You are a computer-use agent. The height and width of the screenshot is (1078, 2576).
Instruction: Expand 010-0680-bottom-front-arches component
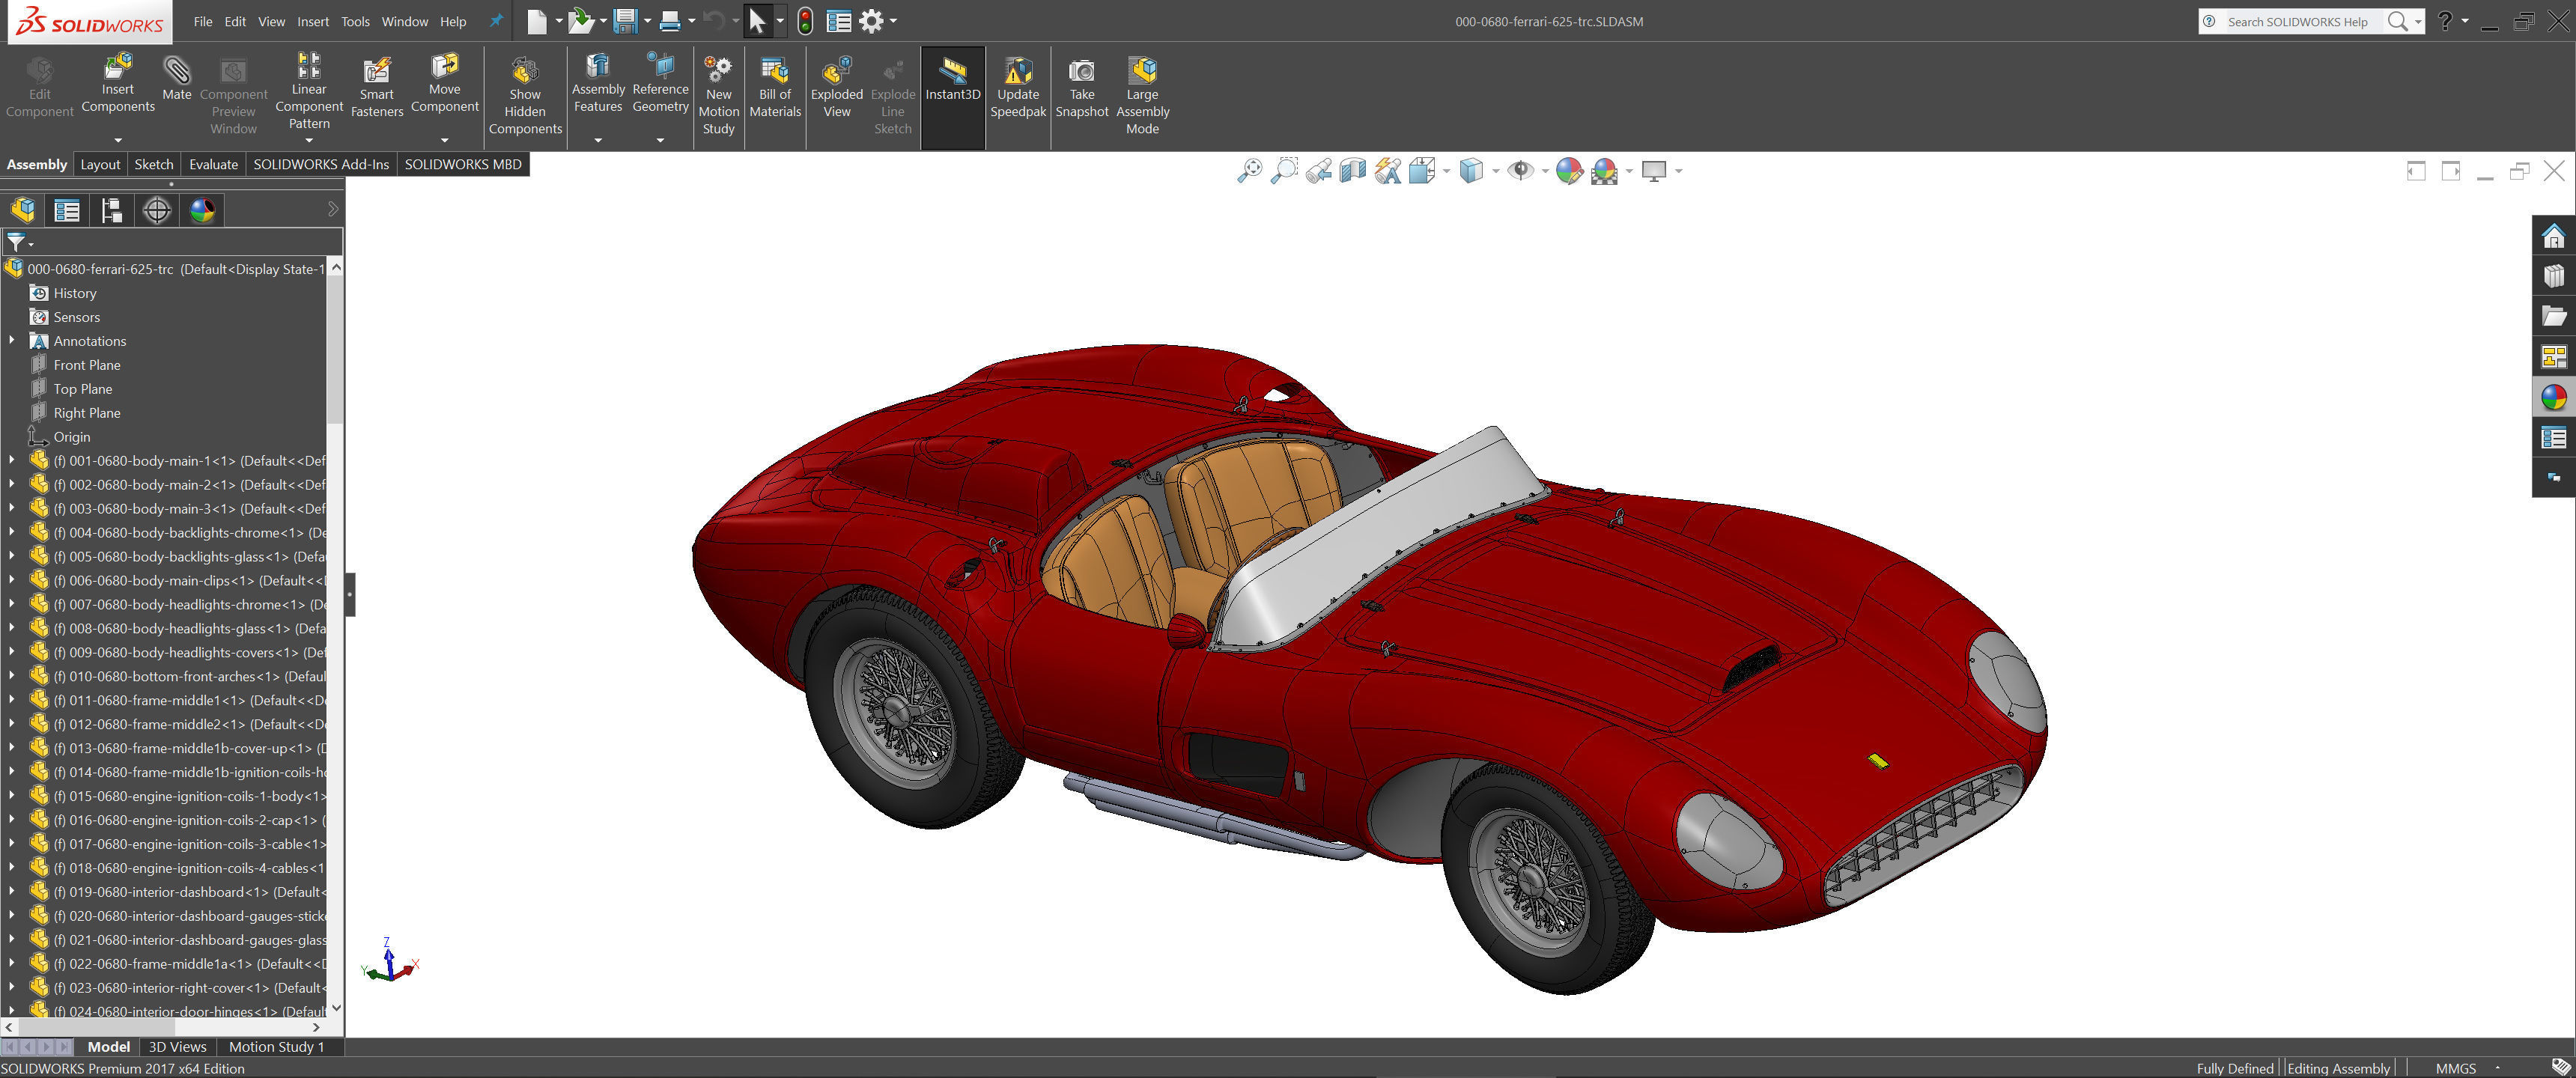11,676
